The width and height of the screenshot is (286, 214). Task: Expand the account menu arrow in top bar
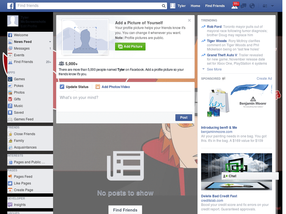pyautogui.click(x=273, y=6)
